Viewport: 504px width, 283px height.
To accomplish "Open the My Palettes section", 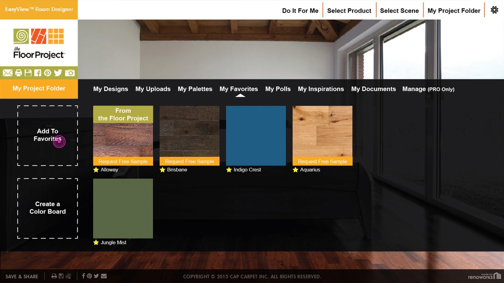I will 195,89.
